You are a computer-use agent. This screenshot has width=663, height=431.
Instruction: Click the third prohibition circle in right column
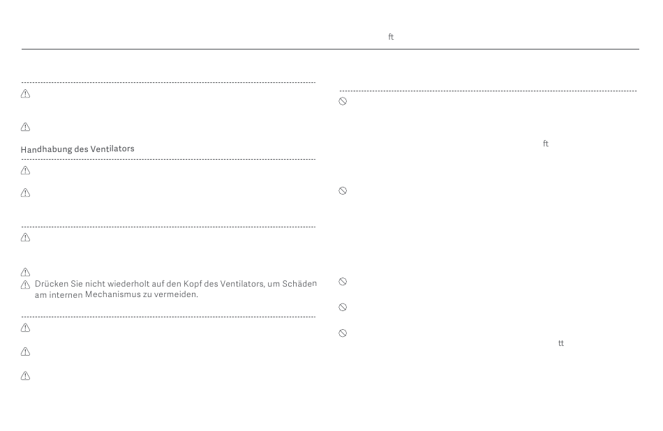coord(343,282)
